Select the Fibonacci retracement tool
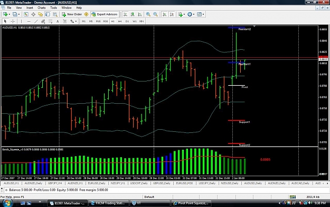 click(50, 21)
